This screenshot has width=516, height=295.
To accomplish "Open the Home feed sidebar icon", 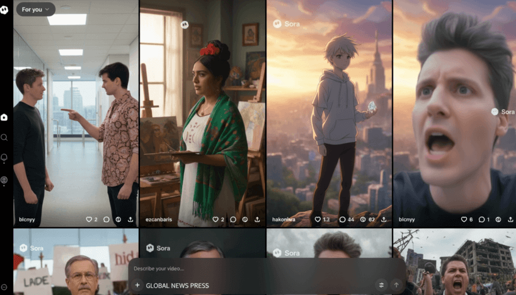I will pos(4,117).
